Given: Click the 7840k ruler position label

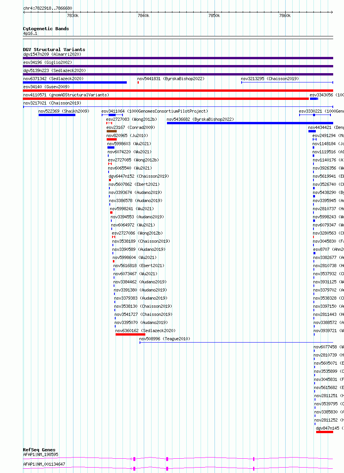Looking at the screenshot, I should pos(143,15).
